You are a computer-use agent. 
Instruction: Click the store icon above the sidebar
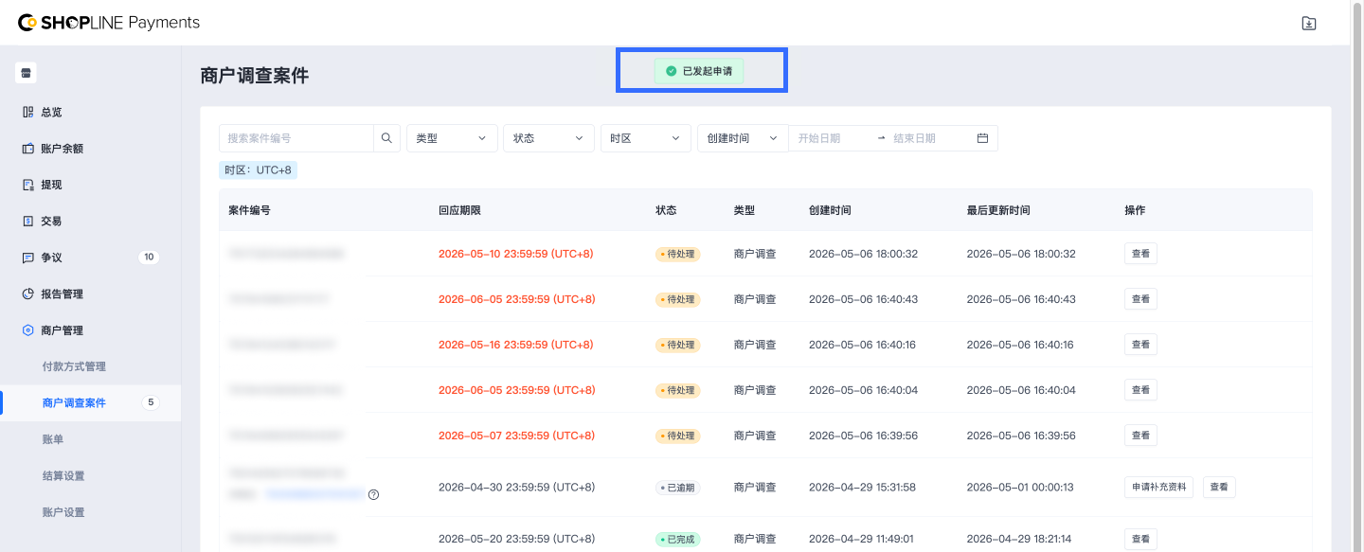[x=27, y=73]
